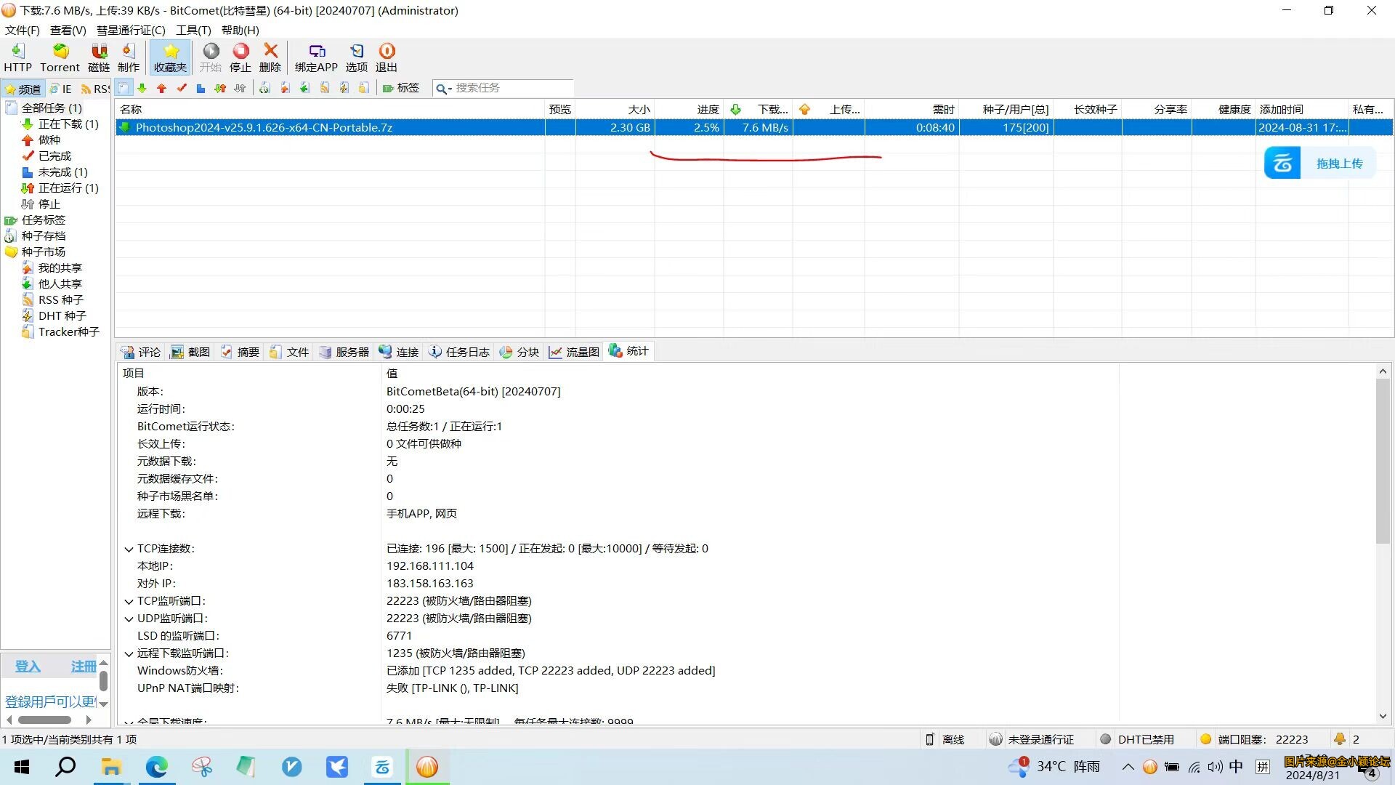Select 做种 in the task tree
The image size is (1395, 785).
point(49,140)
